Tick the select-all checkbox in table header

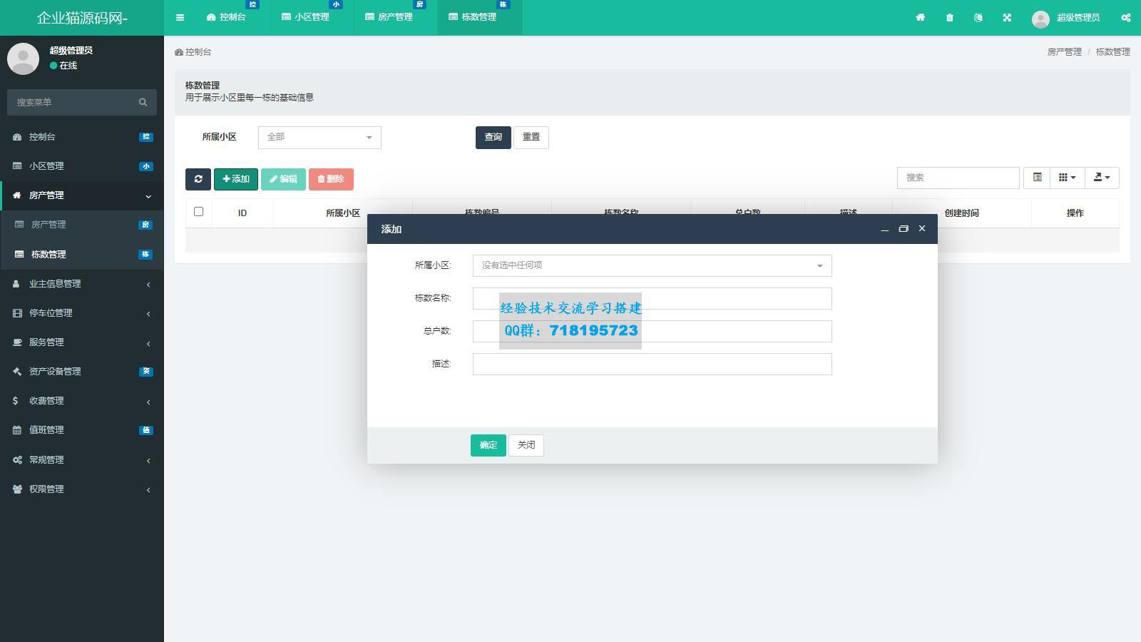point(198,212)
